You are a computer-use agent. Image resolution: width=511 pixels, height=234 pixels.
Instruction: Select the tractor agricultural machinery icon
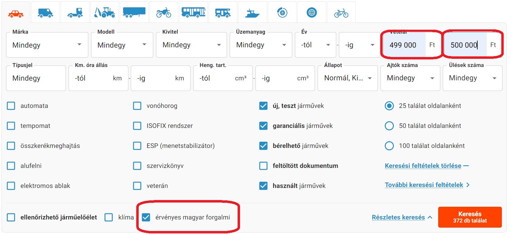click(x=104, y=13)
